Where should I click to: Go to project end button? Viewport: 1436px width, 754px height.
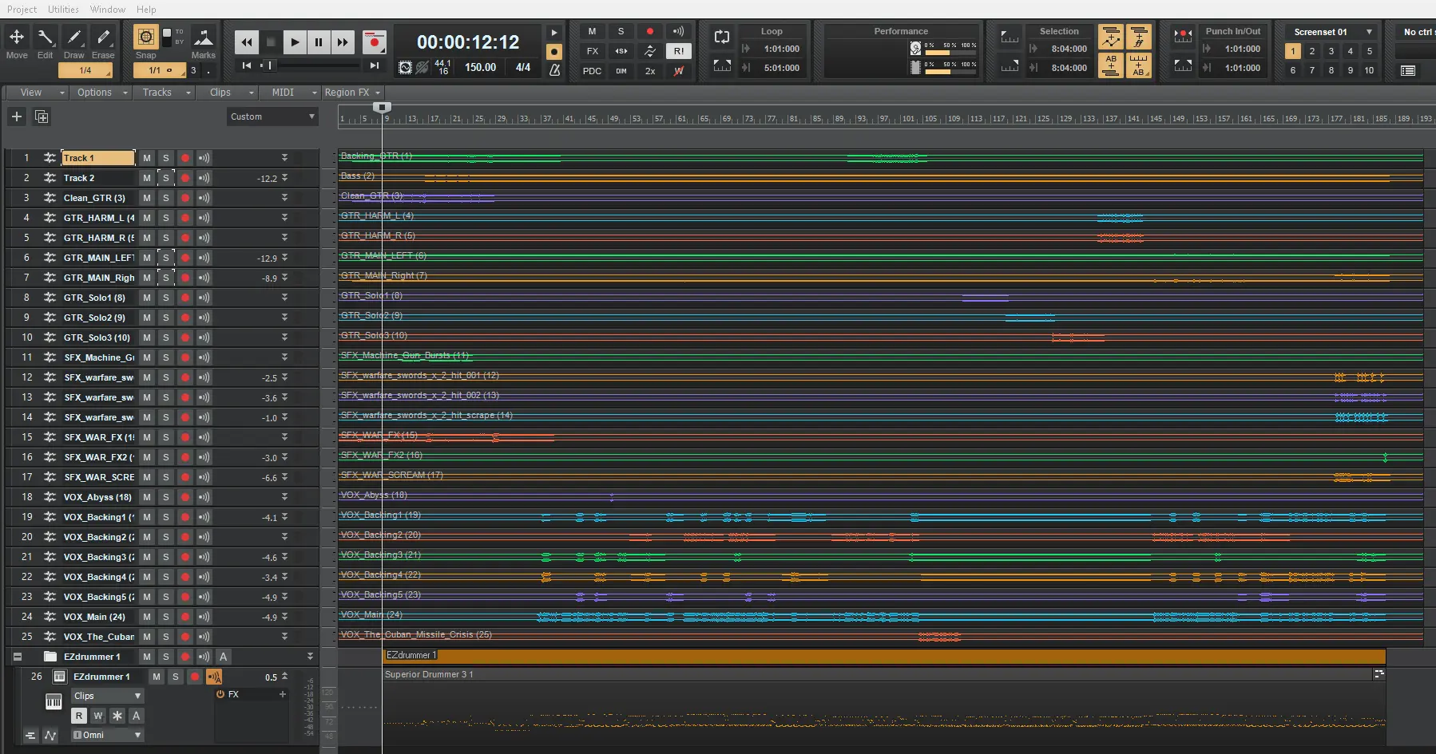click(374, 65)
